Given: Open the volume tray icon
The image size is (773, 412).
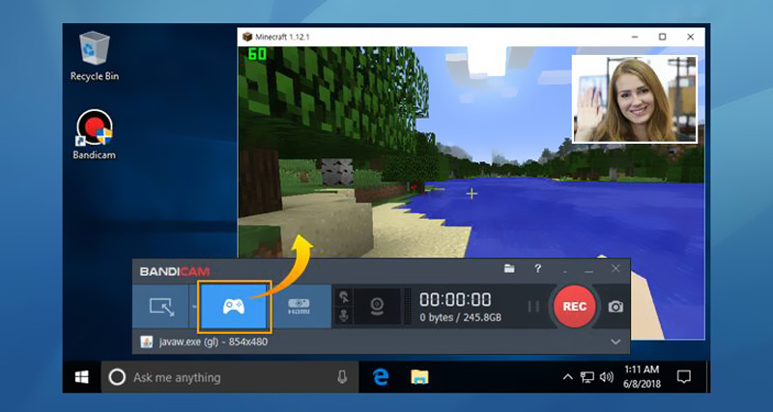Looking at the screenshot, I should (x=607, y=377).
